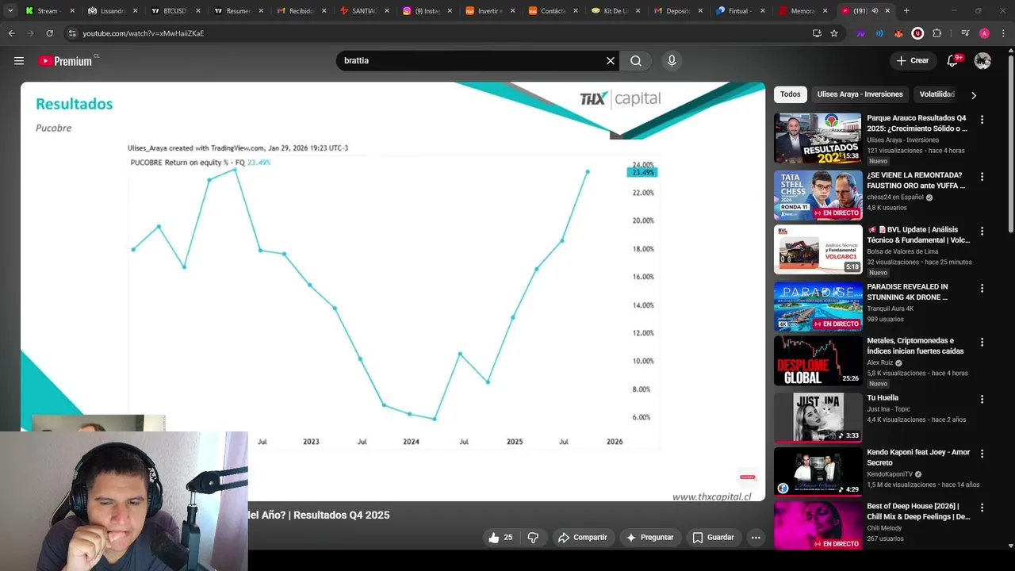The width and height of the screenshot is (1015, 571).
Task: Open the MetaMask fox extension
Action: coord(898,33)
